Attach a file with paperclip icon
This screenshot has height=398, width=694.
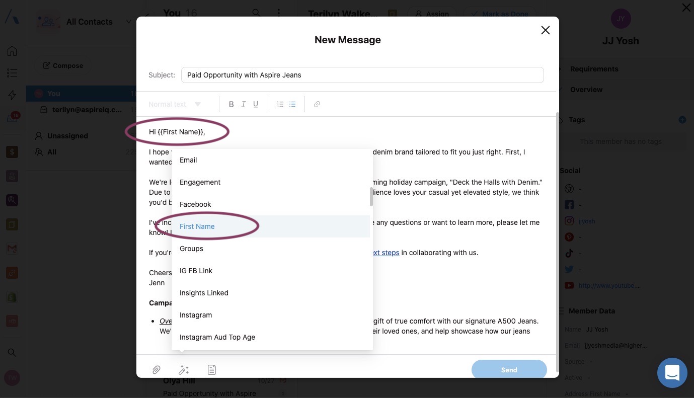(157, 370)
